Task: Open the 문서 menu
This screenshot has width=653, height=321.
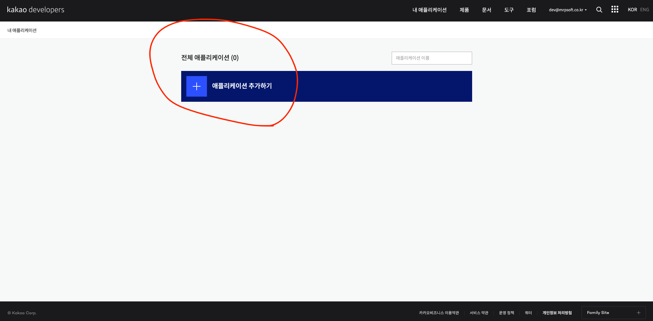Action: (x=487, y=10)
